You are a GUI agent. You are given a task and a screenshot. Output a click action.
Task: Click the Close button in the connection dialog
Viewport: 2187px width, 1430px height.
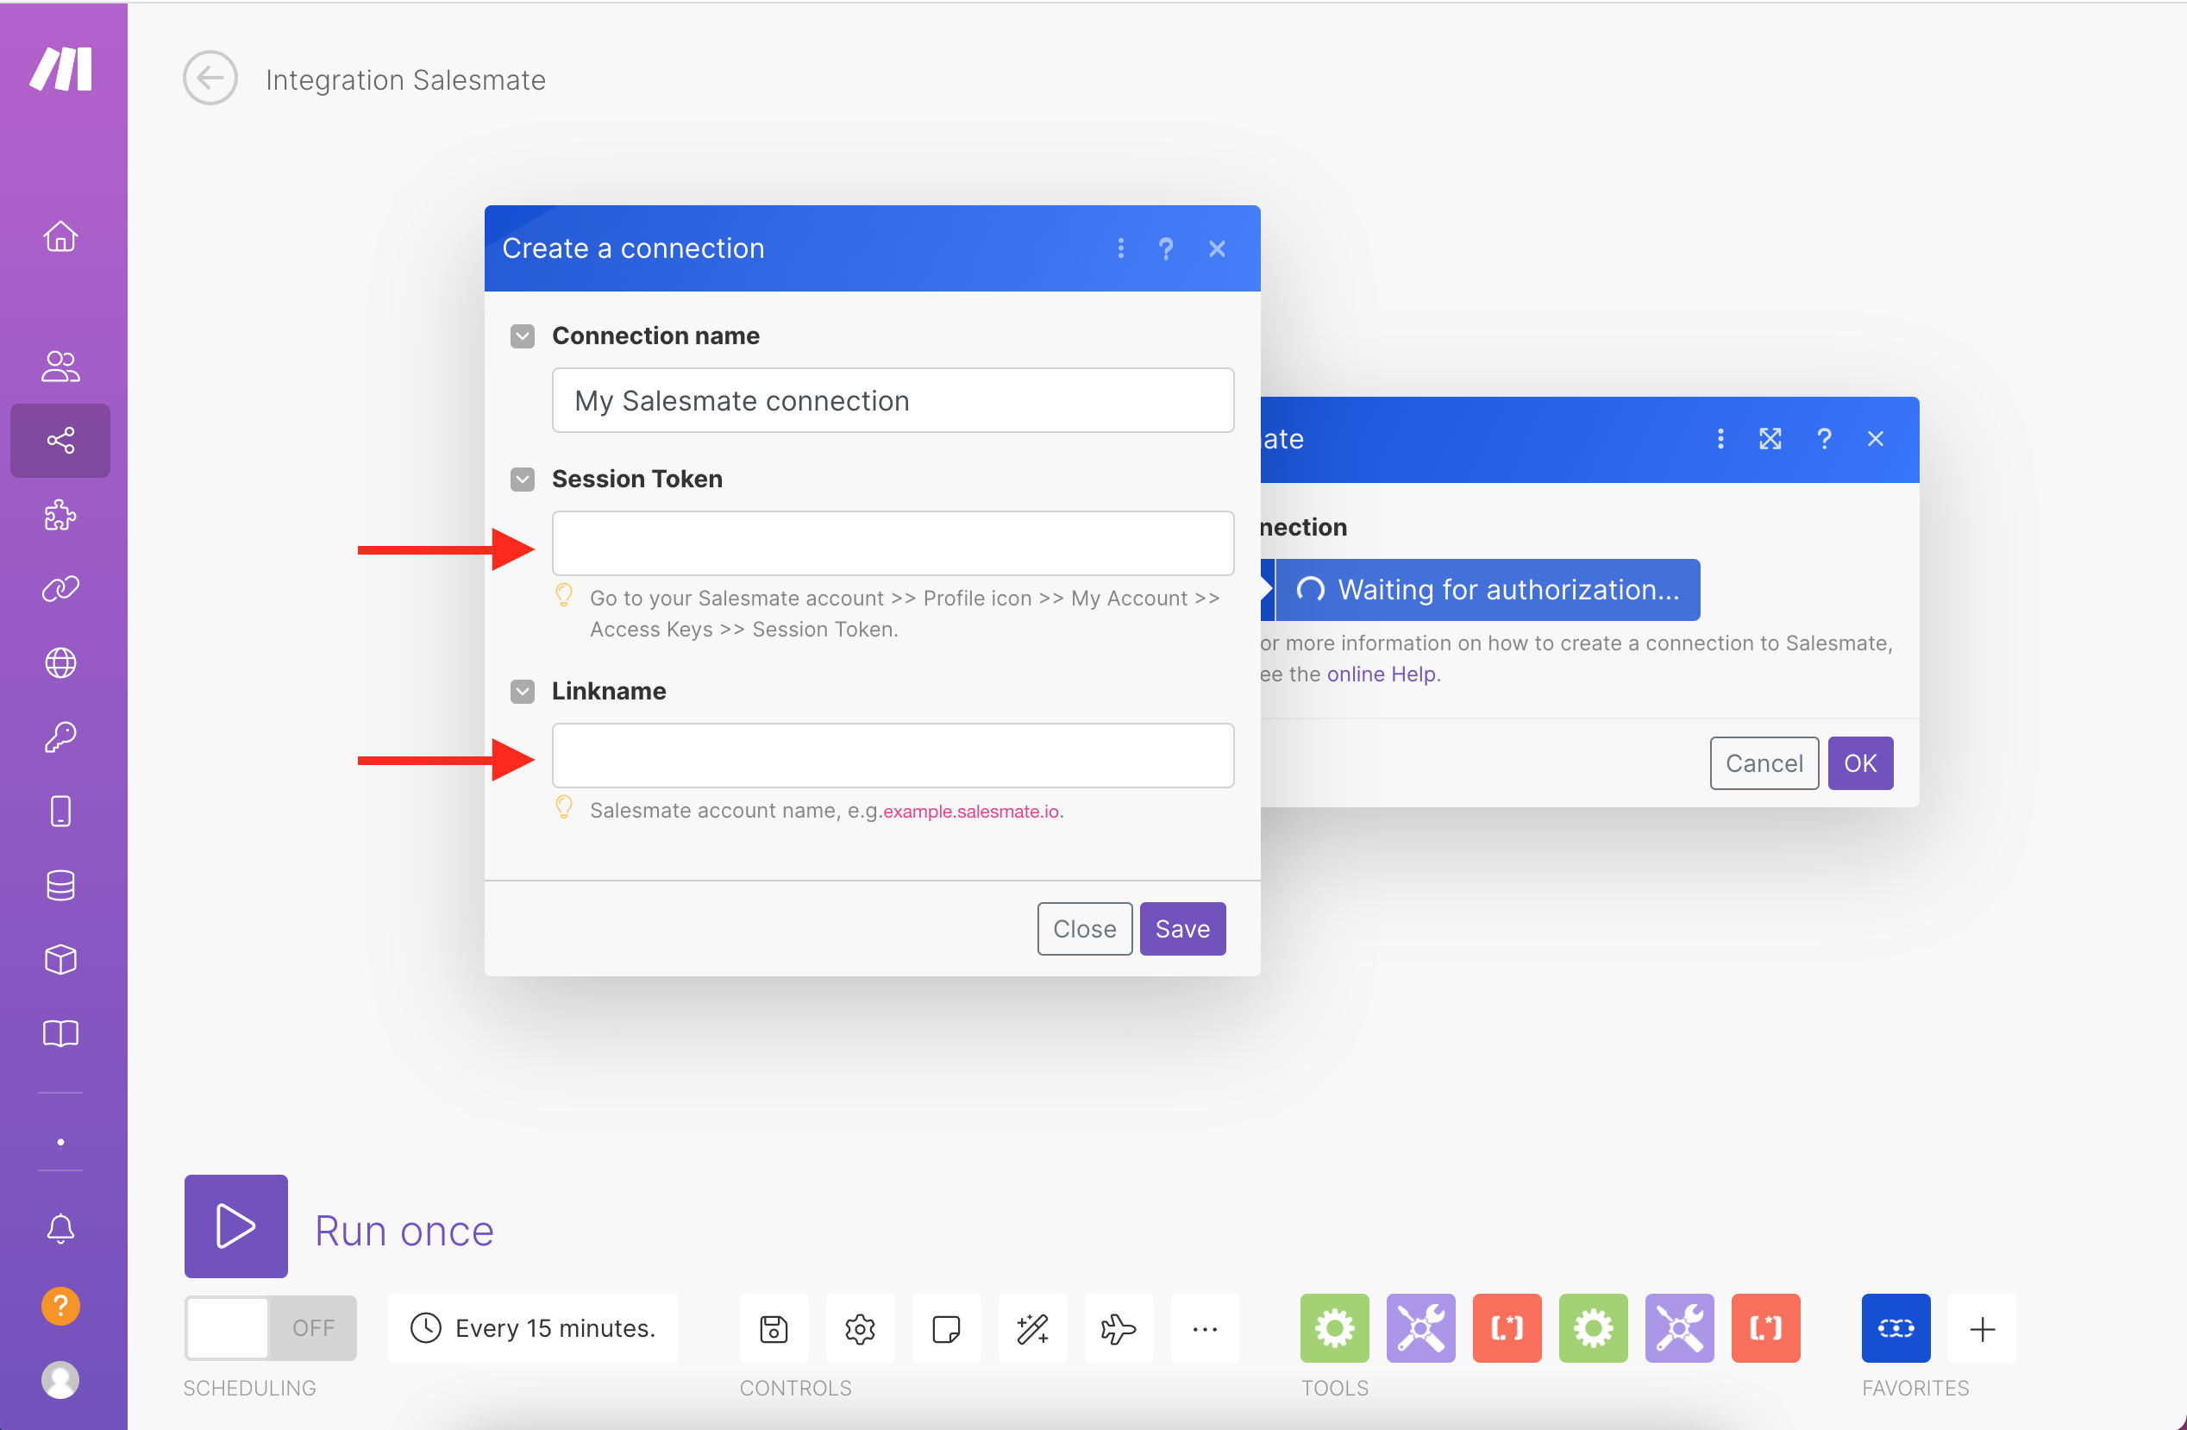coord(1085,929)
